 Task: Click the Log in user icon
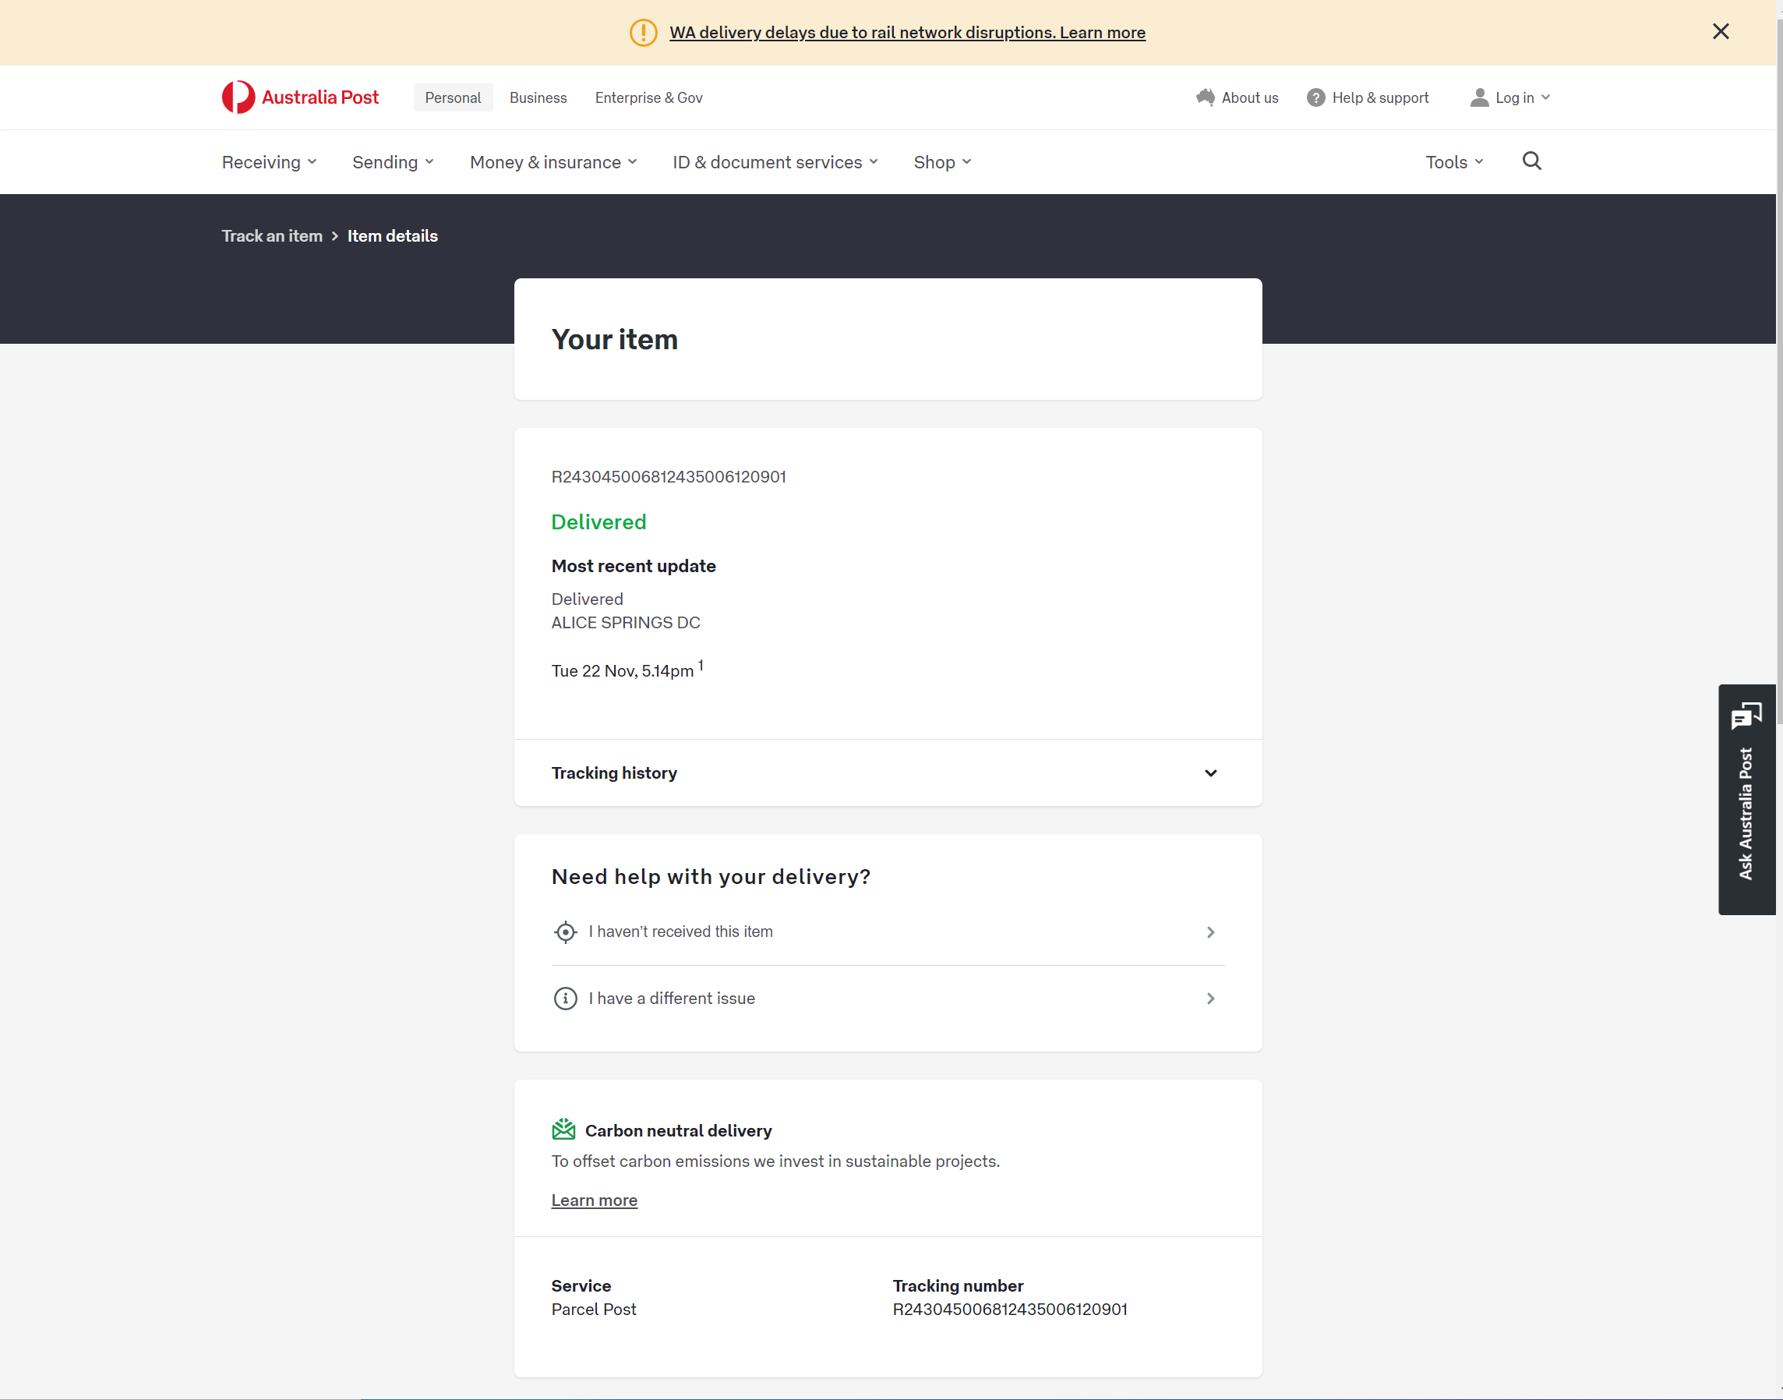[1478, 97]
